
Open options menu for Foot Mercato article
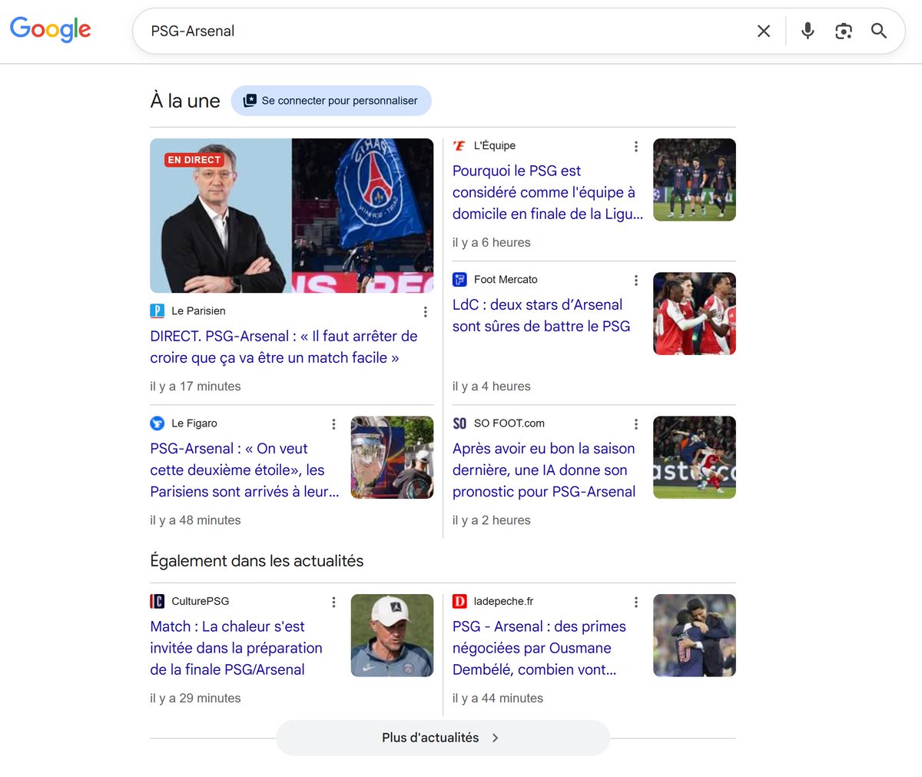click(635, 281)
